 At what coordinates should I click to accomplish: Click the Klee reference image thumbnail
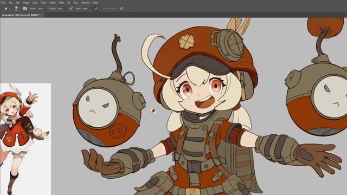coord(25,139)
